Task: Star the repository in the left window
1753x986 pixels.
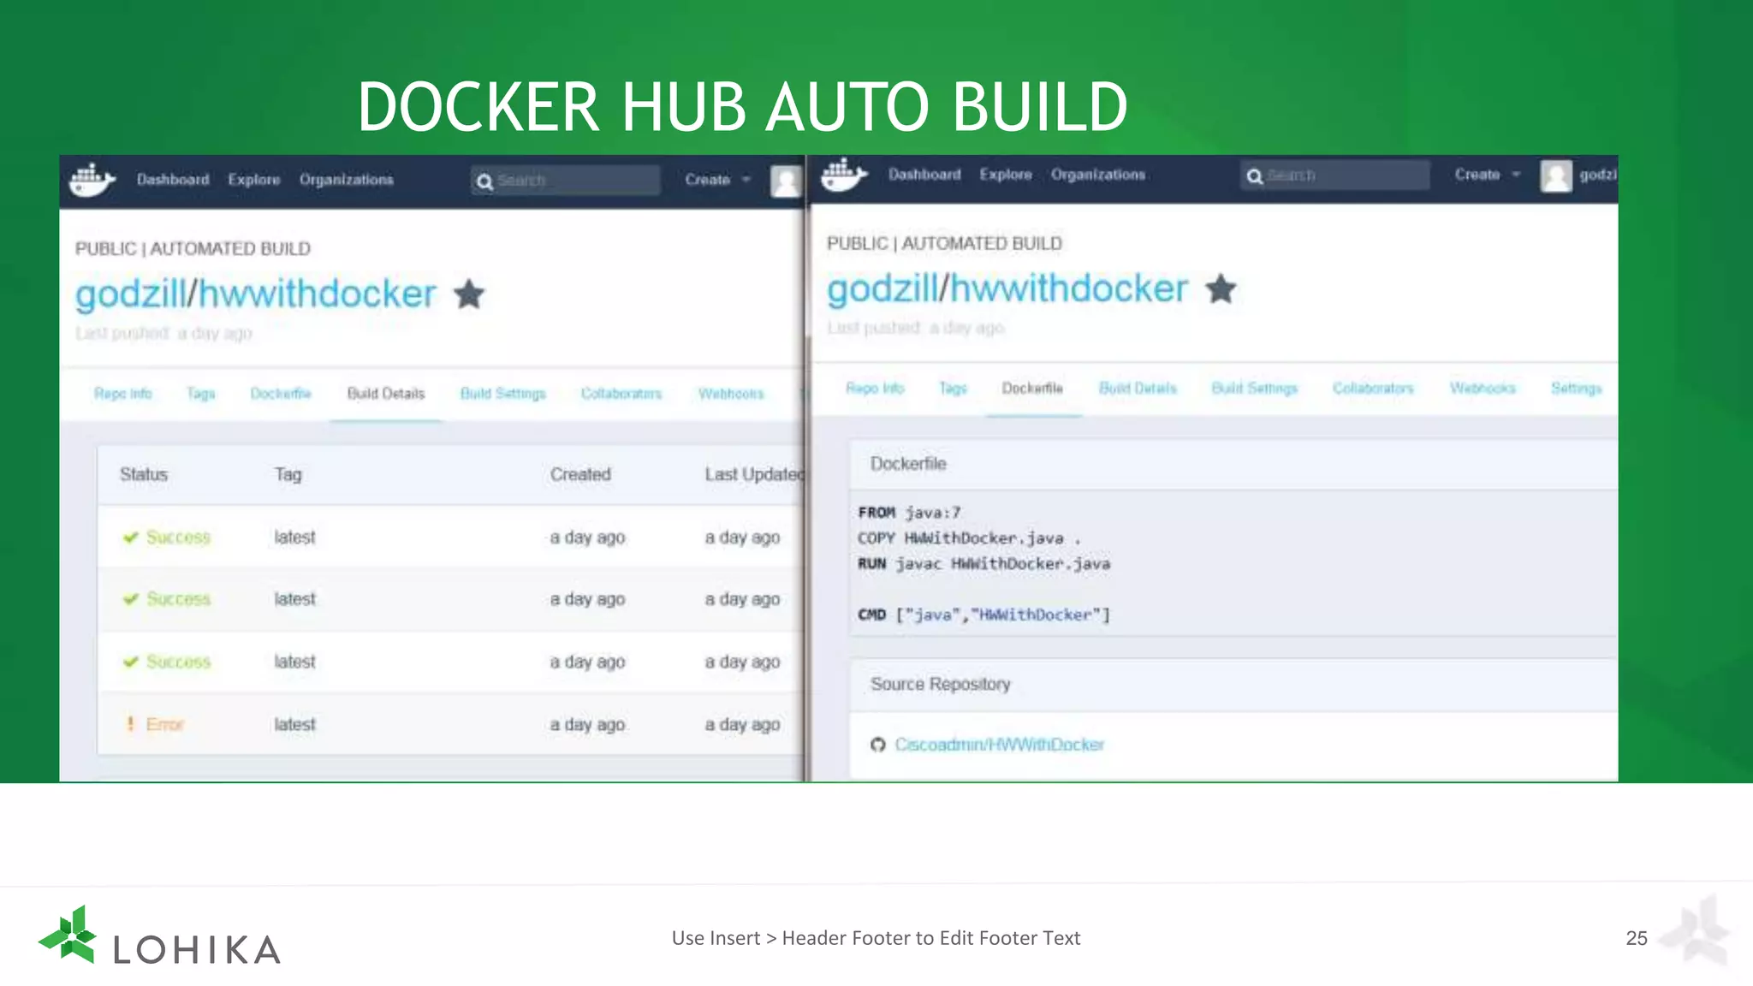Action: point(469,294)
